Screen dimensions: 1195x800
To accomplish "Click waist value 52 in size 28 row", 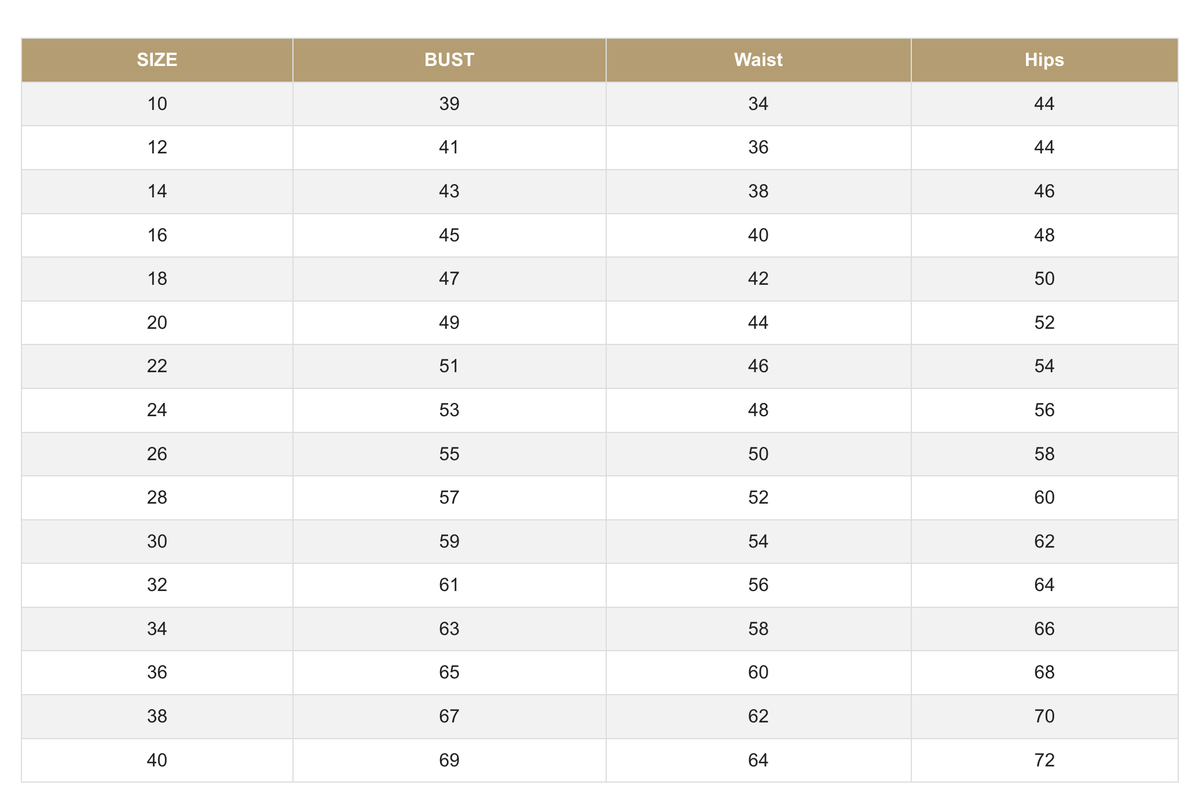I will pyautogui.click(x=758, y=498).
